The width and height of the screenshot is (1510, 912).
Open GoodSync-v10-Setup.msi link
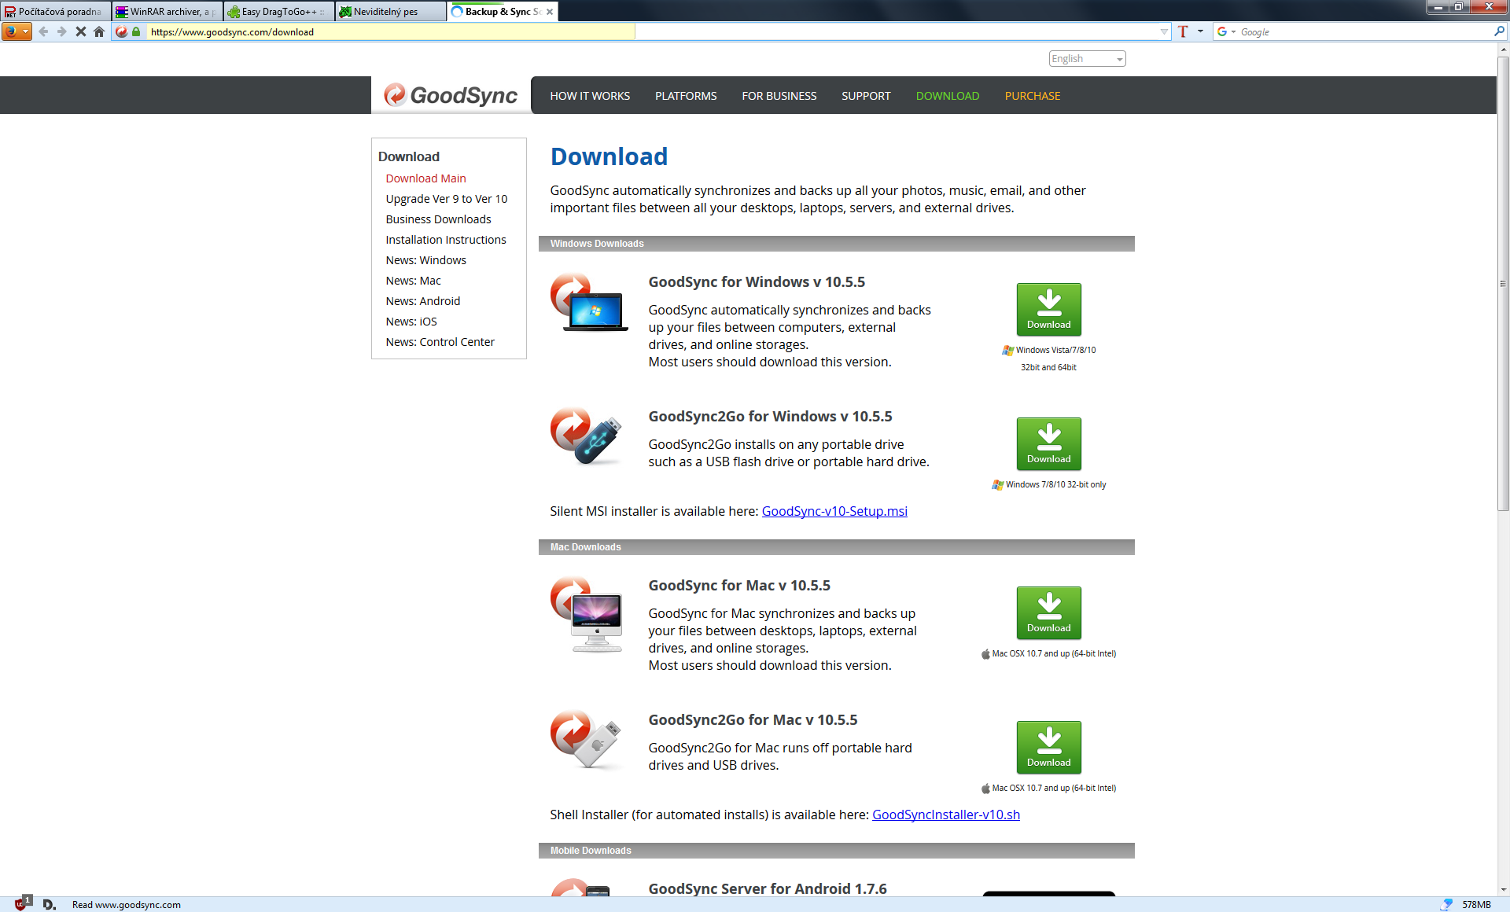pyautogui.click(x=834, y=511)
